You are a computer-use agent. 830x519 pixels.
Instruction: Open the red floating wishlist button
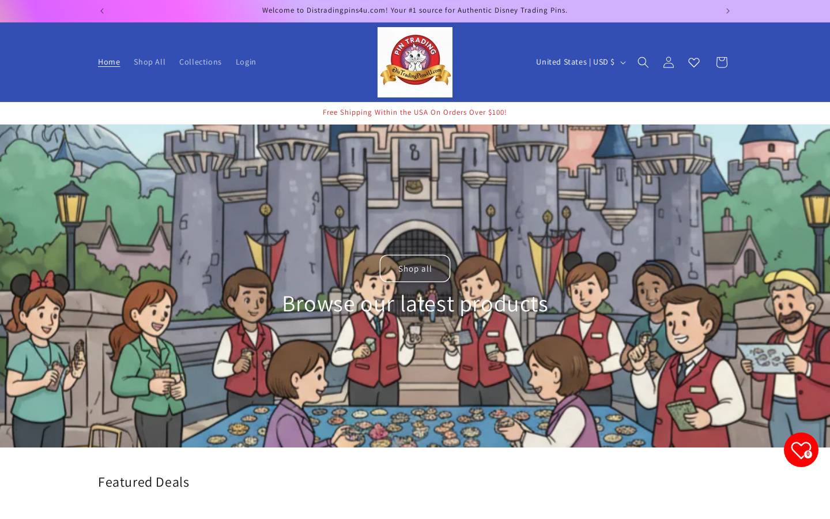pos(801,450)
